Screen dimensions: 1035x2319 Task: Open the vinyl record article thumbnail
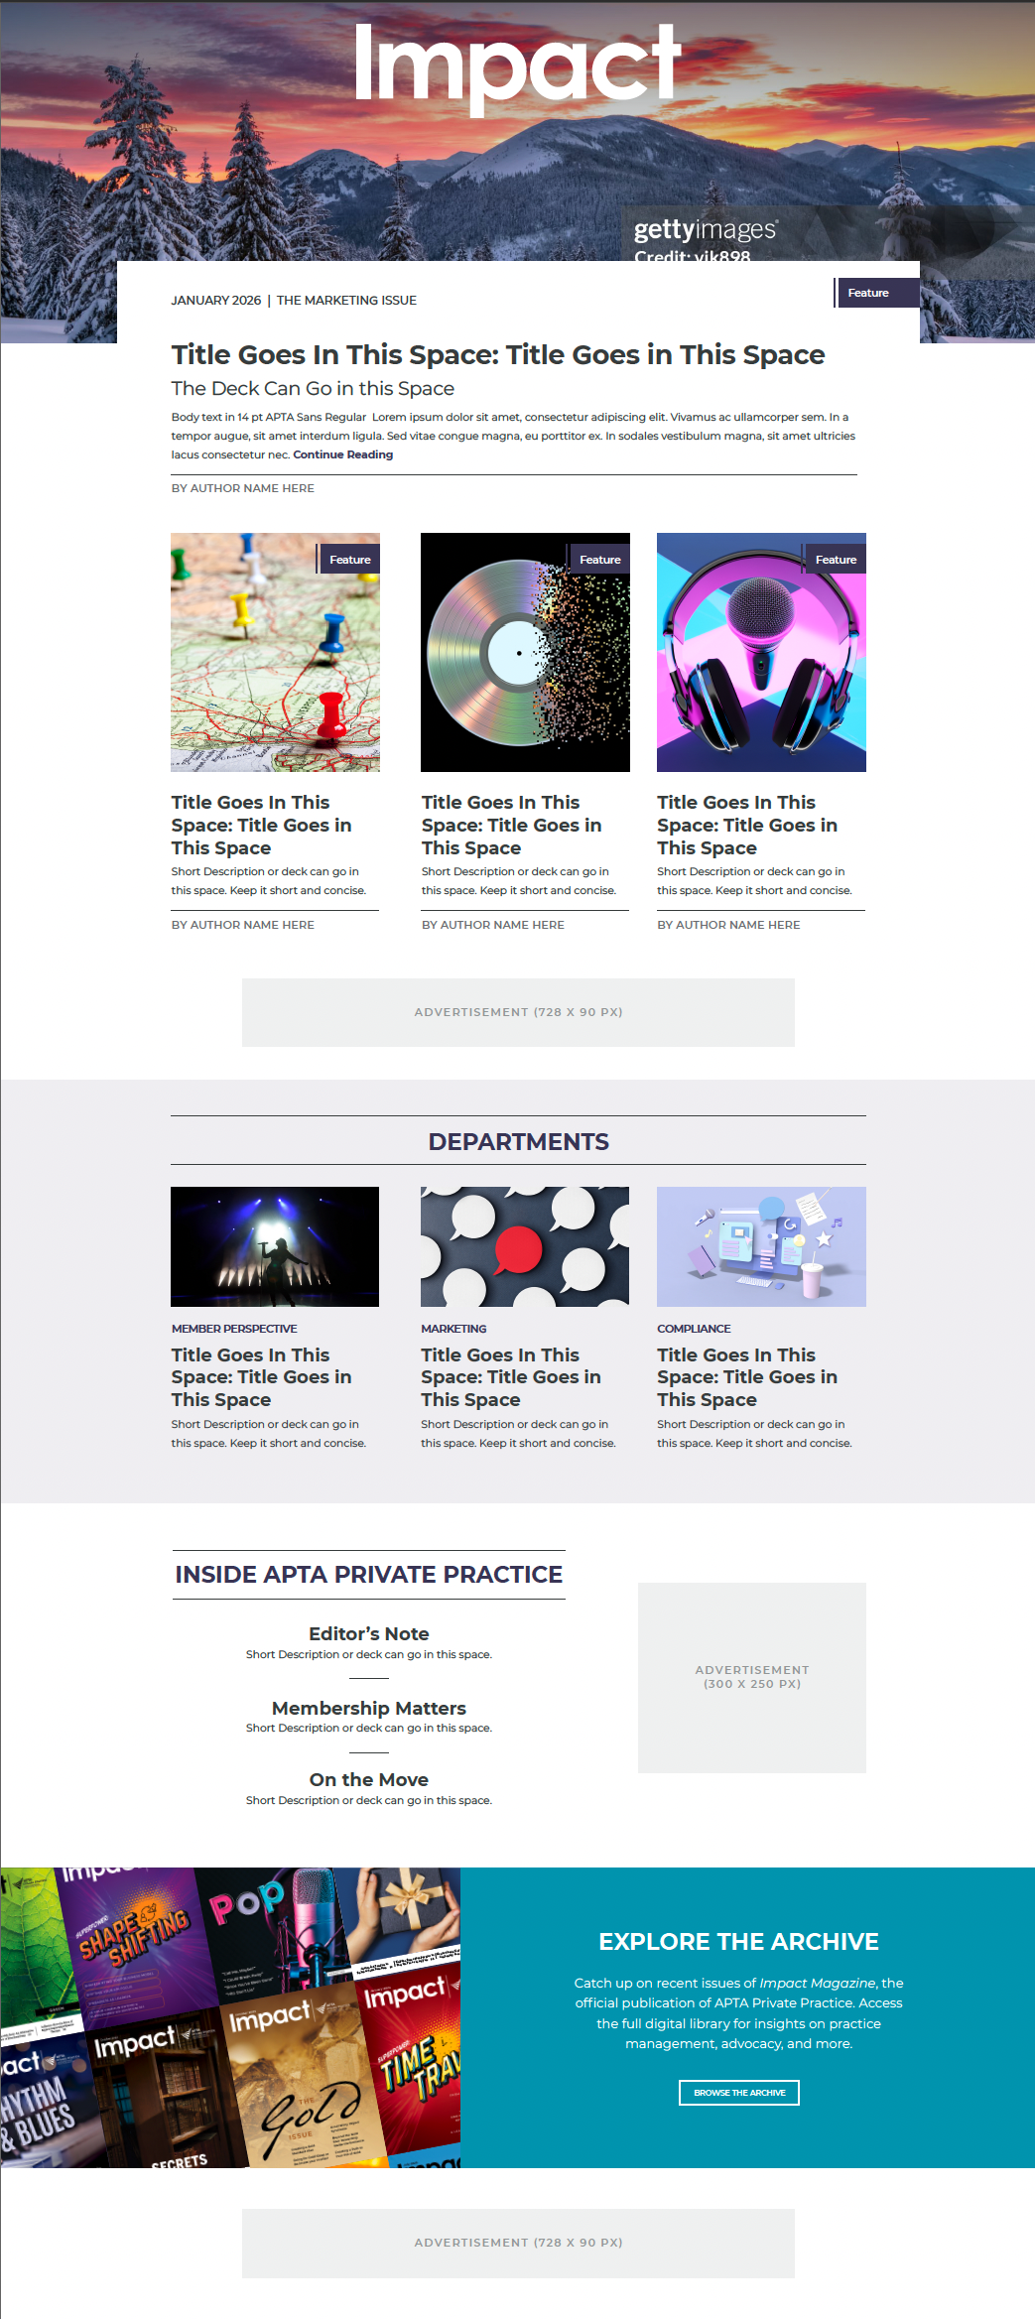(x=525, y=652)
